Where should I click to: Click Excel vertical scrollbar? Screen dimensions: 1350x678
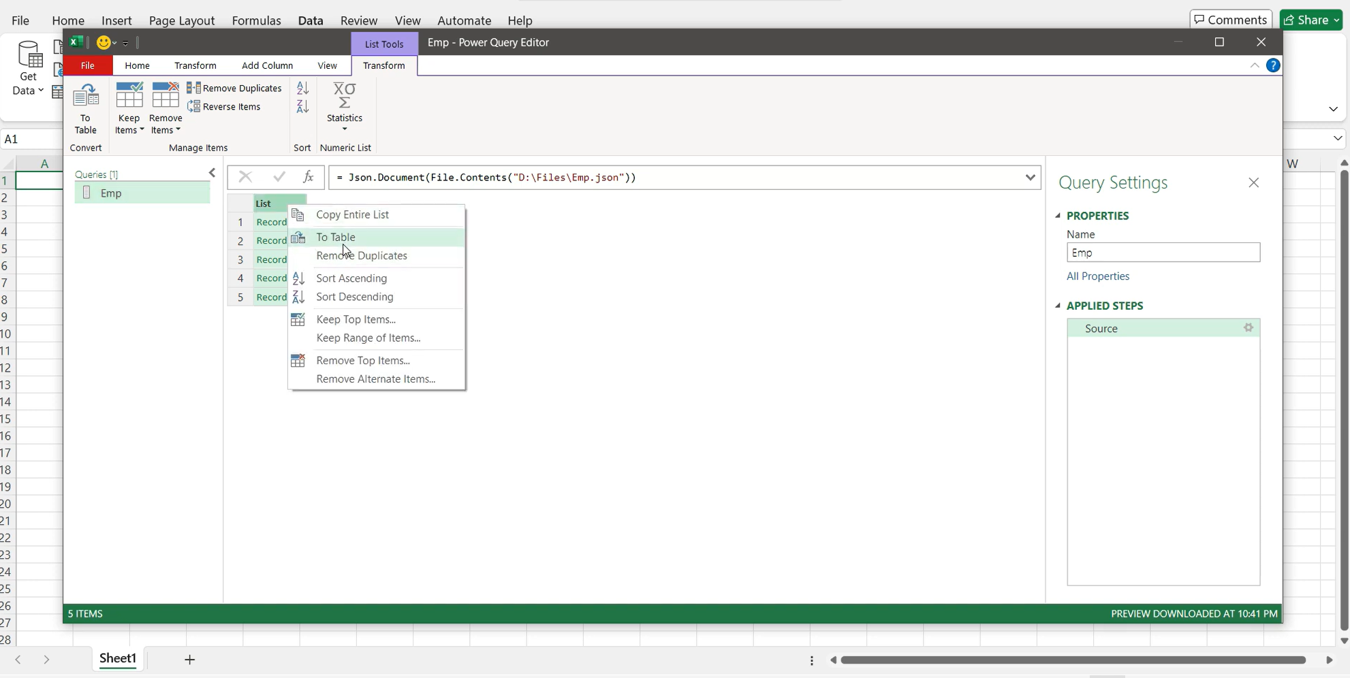1344,400
